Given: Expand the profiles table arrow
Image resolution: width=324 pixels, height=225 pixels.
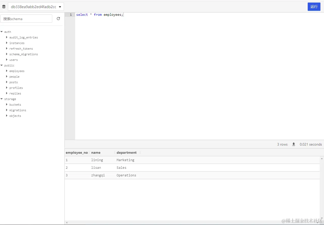Looking at the screenshot, I should [x=7, y=88].
